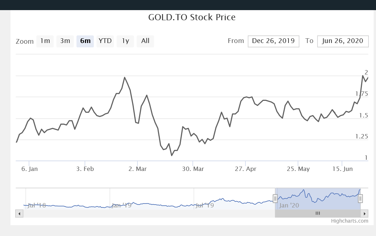Click the scrollbar thumb grip
The height and width of the screenshot is (236, 376).
[x=318, y=213]
